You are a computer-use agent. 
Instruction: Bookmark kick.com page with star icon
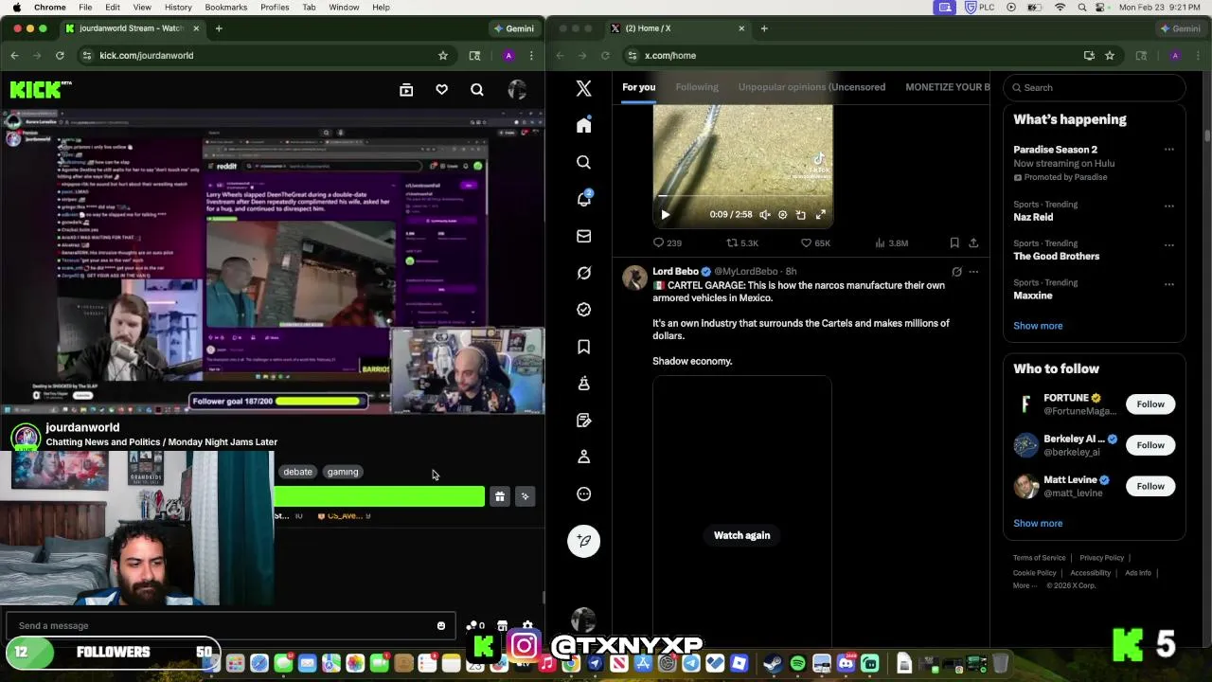[443, 56]
